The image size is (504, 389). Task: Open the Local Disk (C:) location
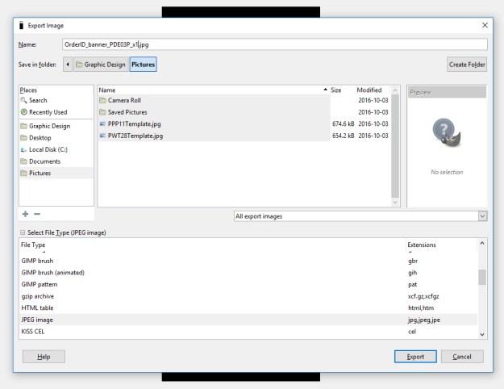tap(50, 149)
